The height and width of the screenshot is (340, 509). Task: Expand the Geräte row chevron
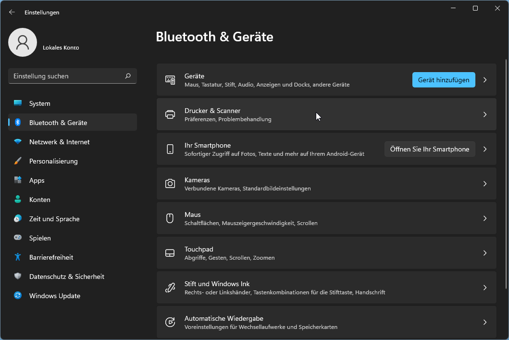[x=485, y=80]
